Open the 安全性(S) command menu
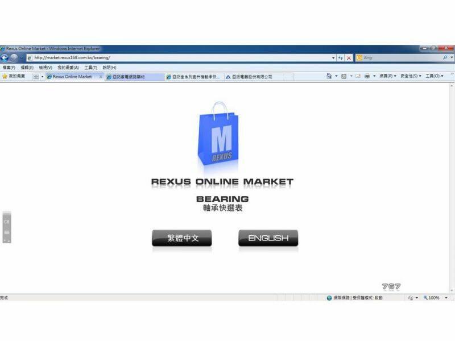The width and height of the screenshot is (455, 341). point(411,76)
